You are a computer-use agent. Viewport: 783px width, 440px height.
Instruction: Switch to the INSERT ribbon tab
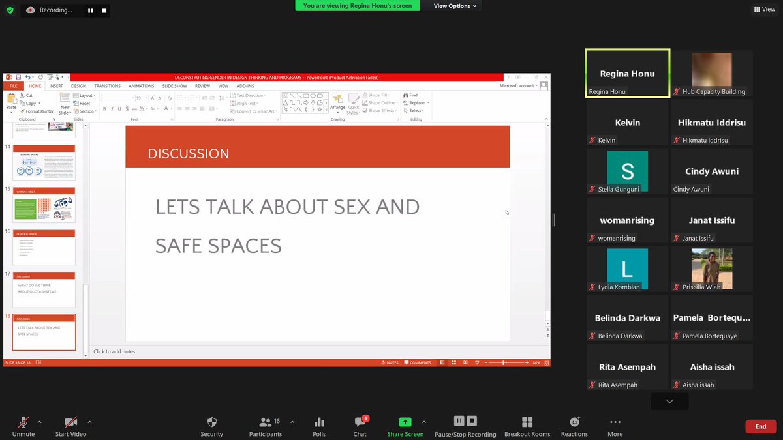tap(56, 86)
